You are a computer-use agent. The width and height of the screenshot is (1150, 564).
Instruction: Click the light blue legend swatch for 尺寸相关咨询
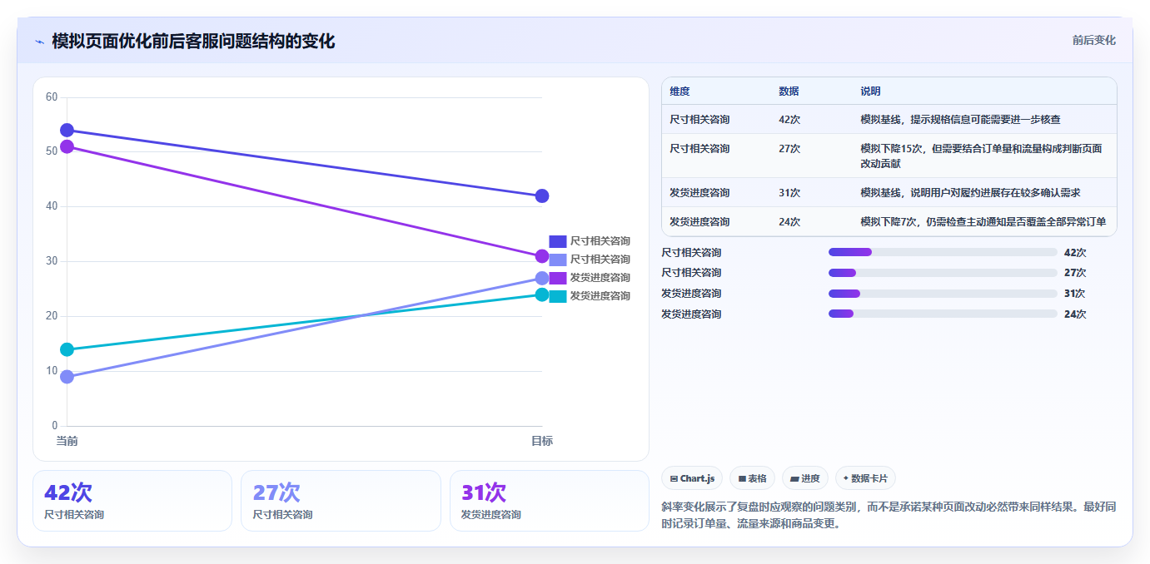[x=558, y=260]
